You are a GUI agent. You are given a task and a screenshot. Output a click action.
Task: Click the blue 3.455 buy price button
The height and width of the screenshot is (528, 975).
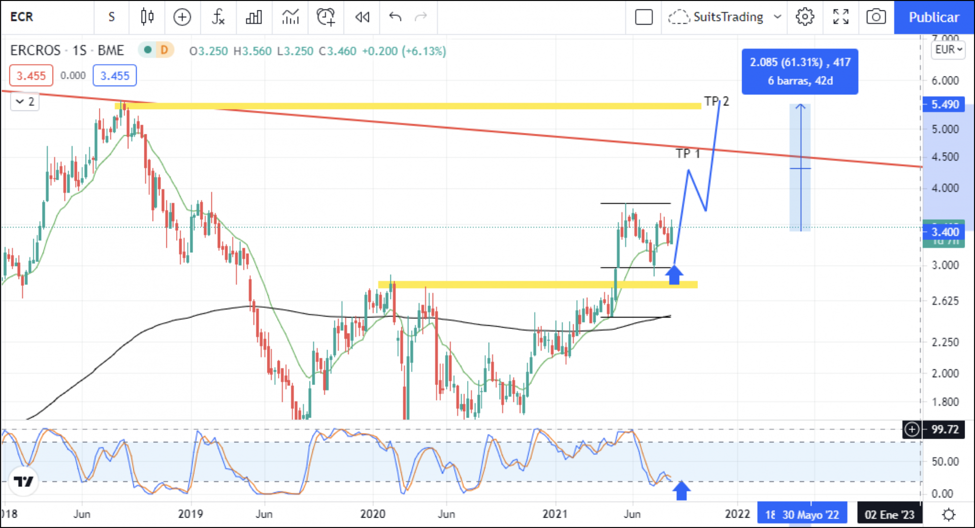click(x=115, y=76)
